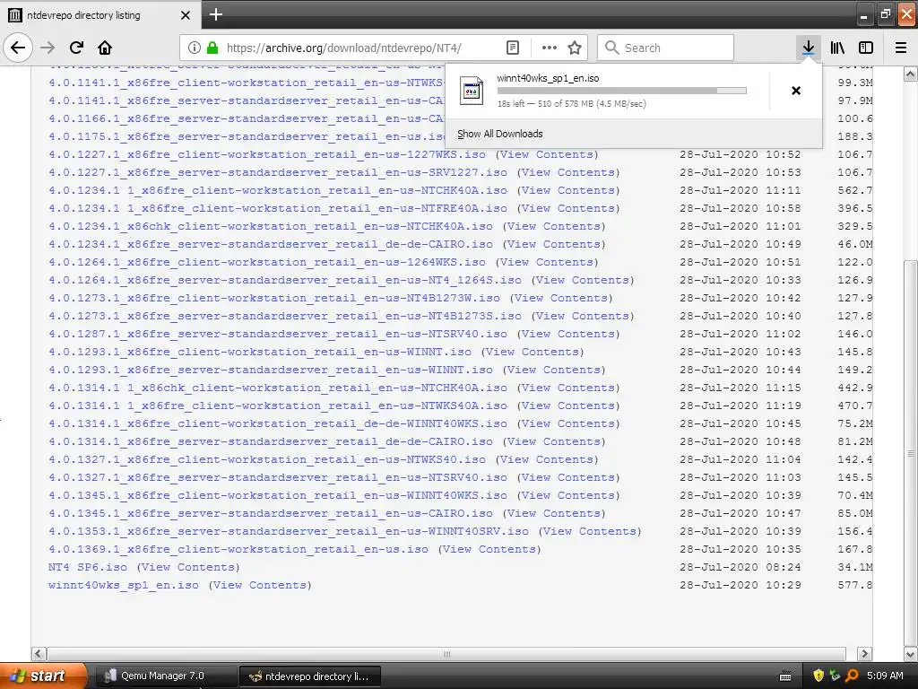Click the on-screen keyboard tray icon
The width and height of the screenshot is (918, 689).
785,676
